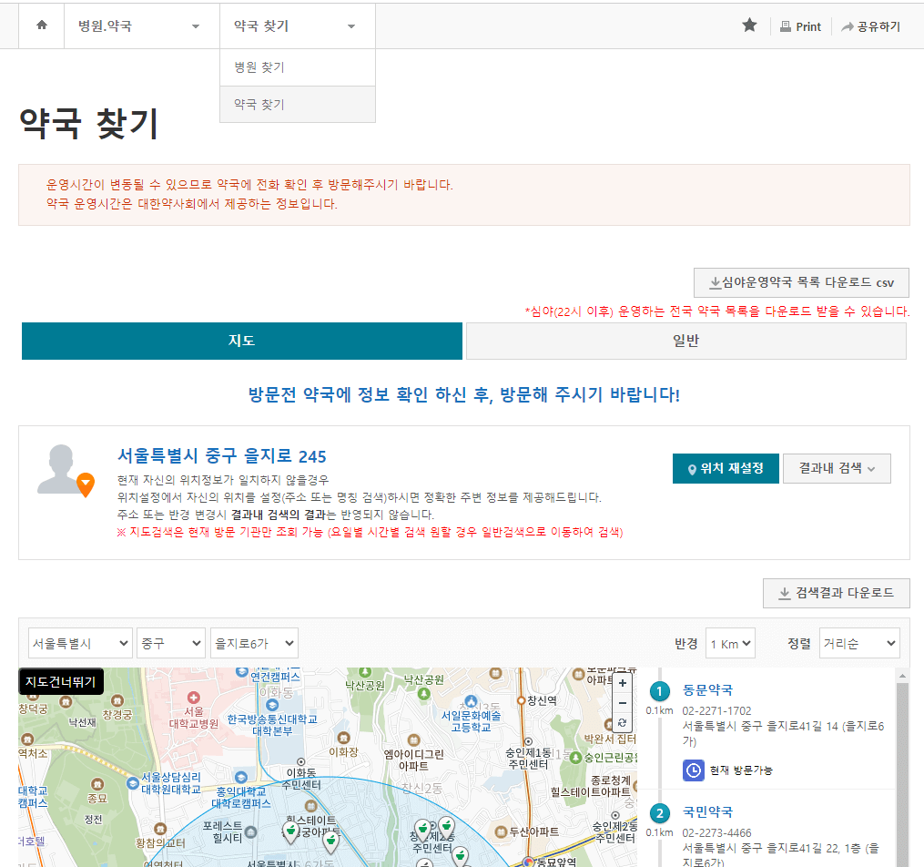Open the 거리순 sort order select

859,644
